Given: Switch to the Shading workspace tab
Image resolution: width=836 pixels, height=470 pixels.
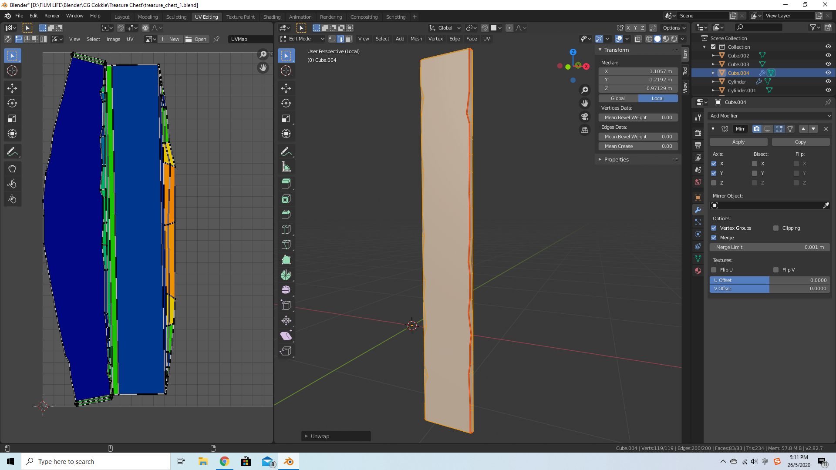Looking at the screenshot, I should [272, 17].
